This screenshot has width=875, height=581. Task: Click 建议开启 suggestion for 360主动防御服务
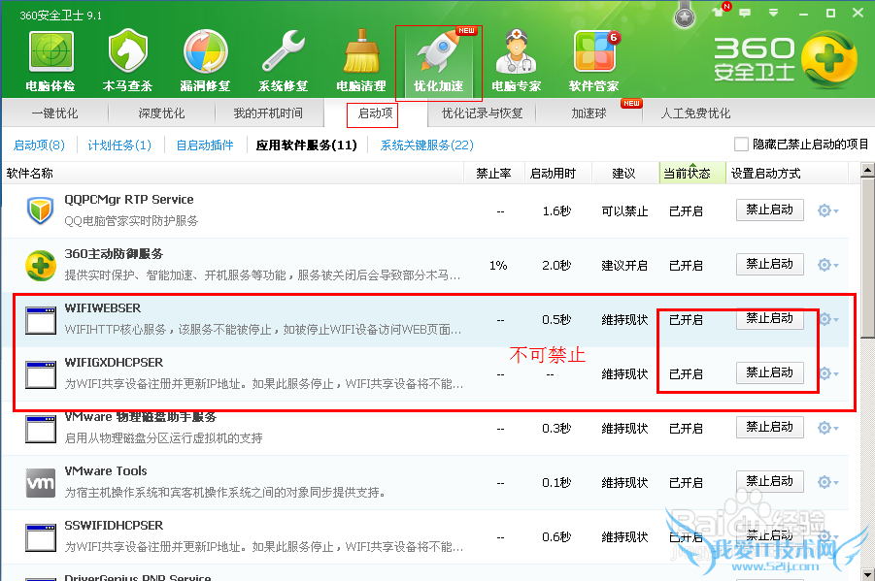pyautogui.click(x=624, y=266)
